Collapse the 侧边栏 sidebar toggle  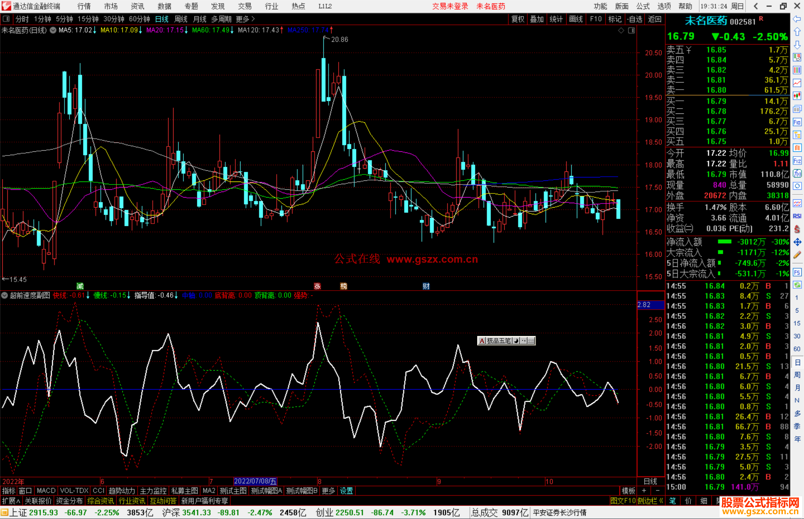651,501
